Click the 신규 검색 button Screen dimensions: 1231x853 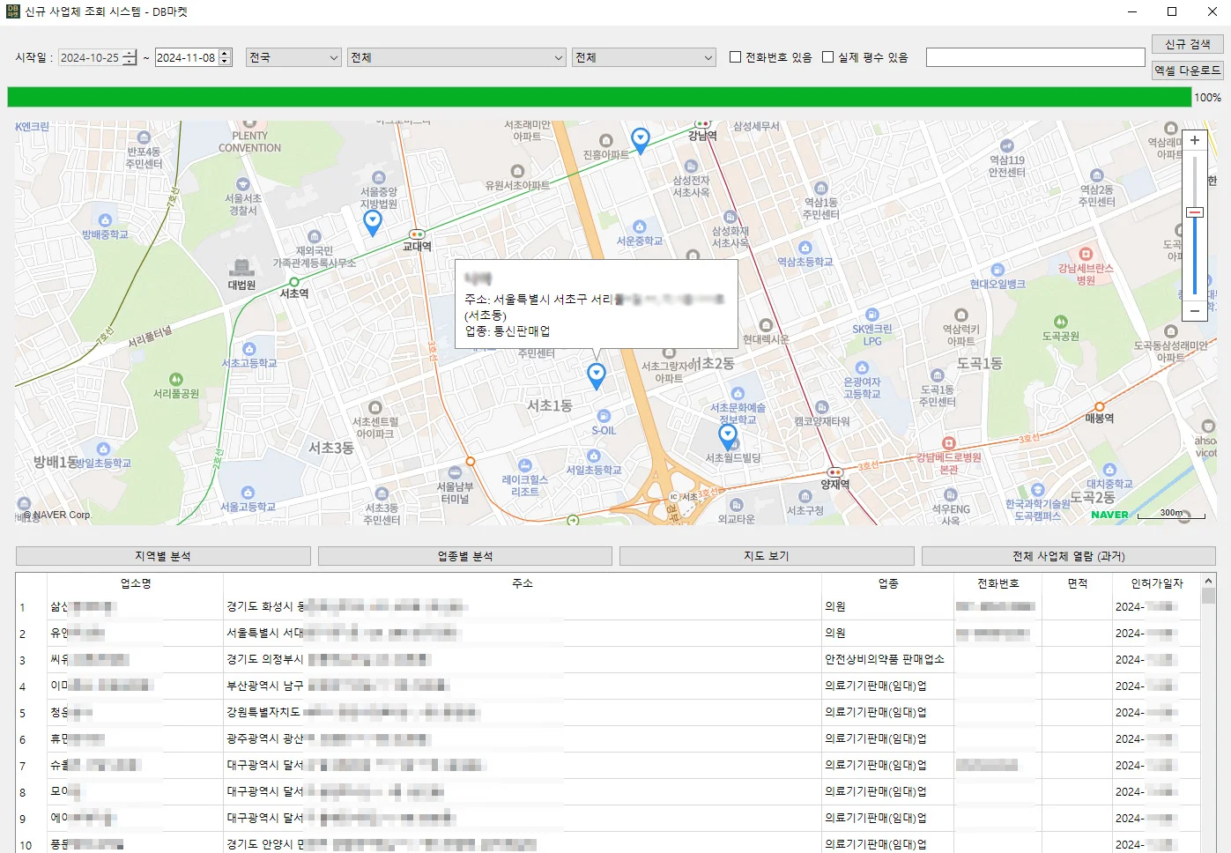point(1188,44)
